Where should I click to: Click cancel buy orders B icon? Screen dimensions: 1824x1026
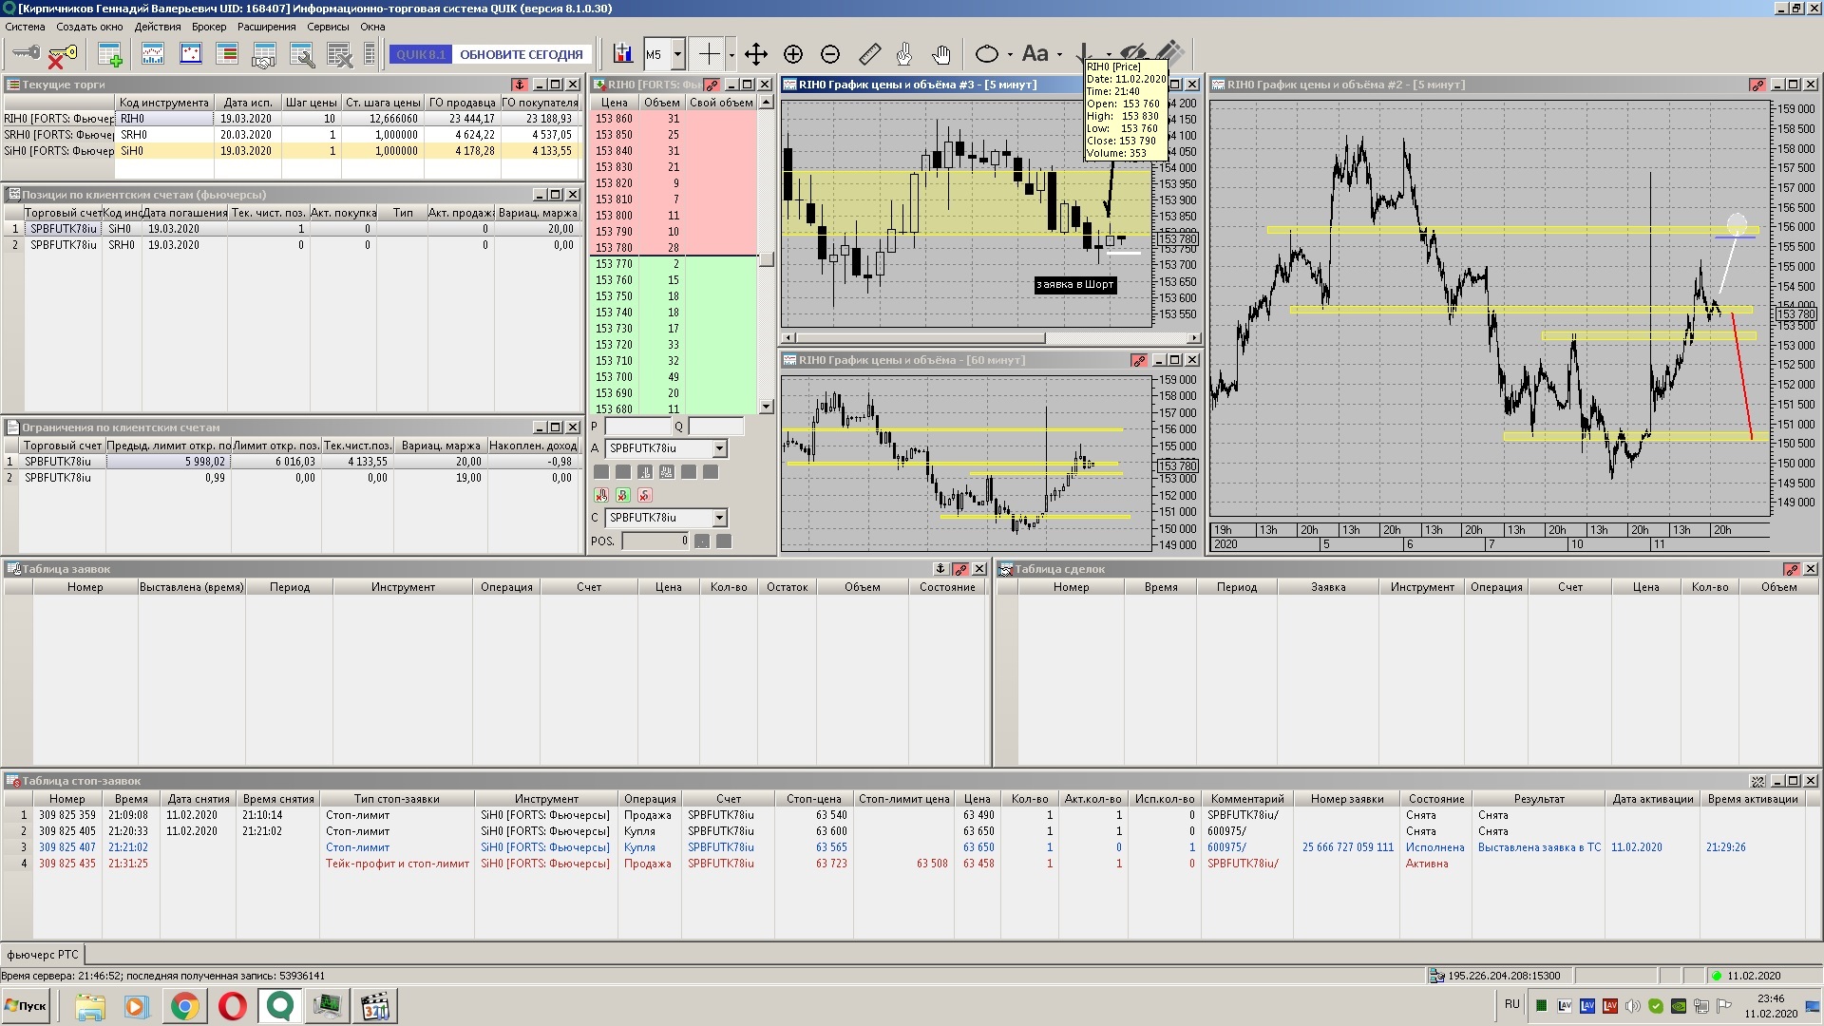[623, 495]
